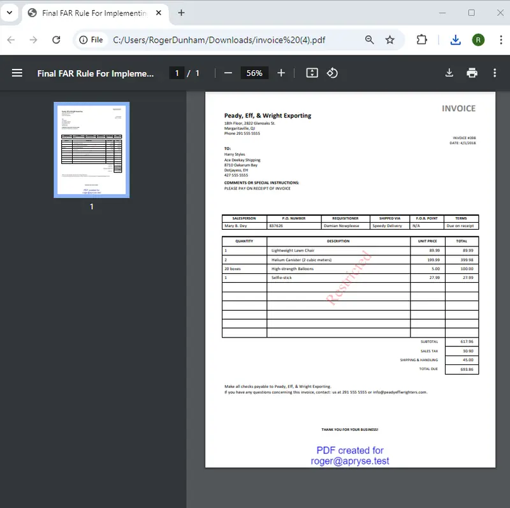Toggle the PDF sidebar hamburger menu
Viewport: 510px width, 508px height.
point(17,73)
